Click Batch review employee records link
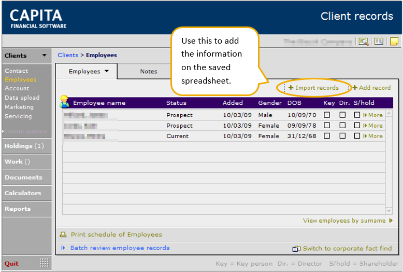Image resolution: width=403 pixels, height=272 pixels. tap(120, 248)
